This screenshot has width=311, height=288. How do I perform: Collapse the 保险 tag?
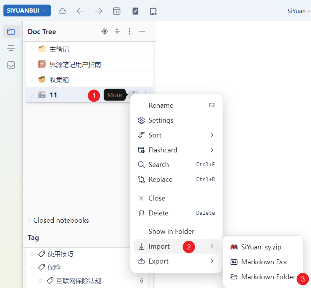point(32,267)
